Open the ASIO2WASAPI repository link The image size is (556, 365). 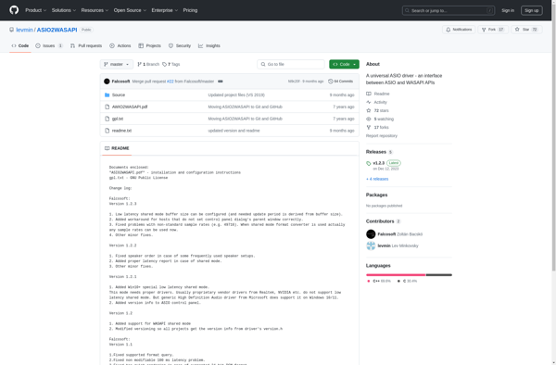57,30
